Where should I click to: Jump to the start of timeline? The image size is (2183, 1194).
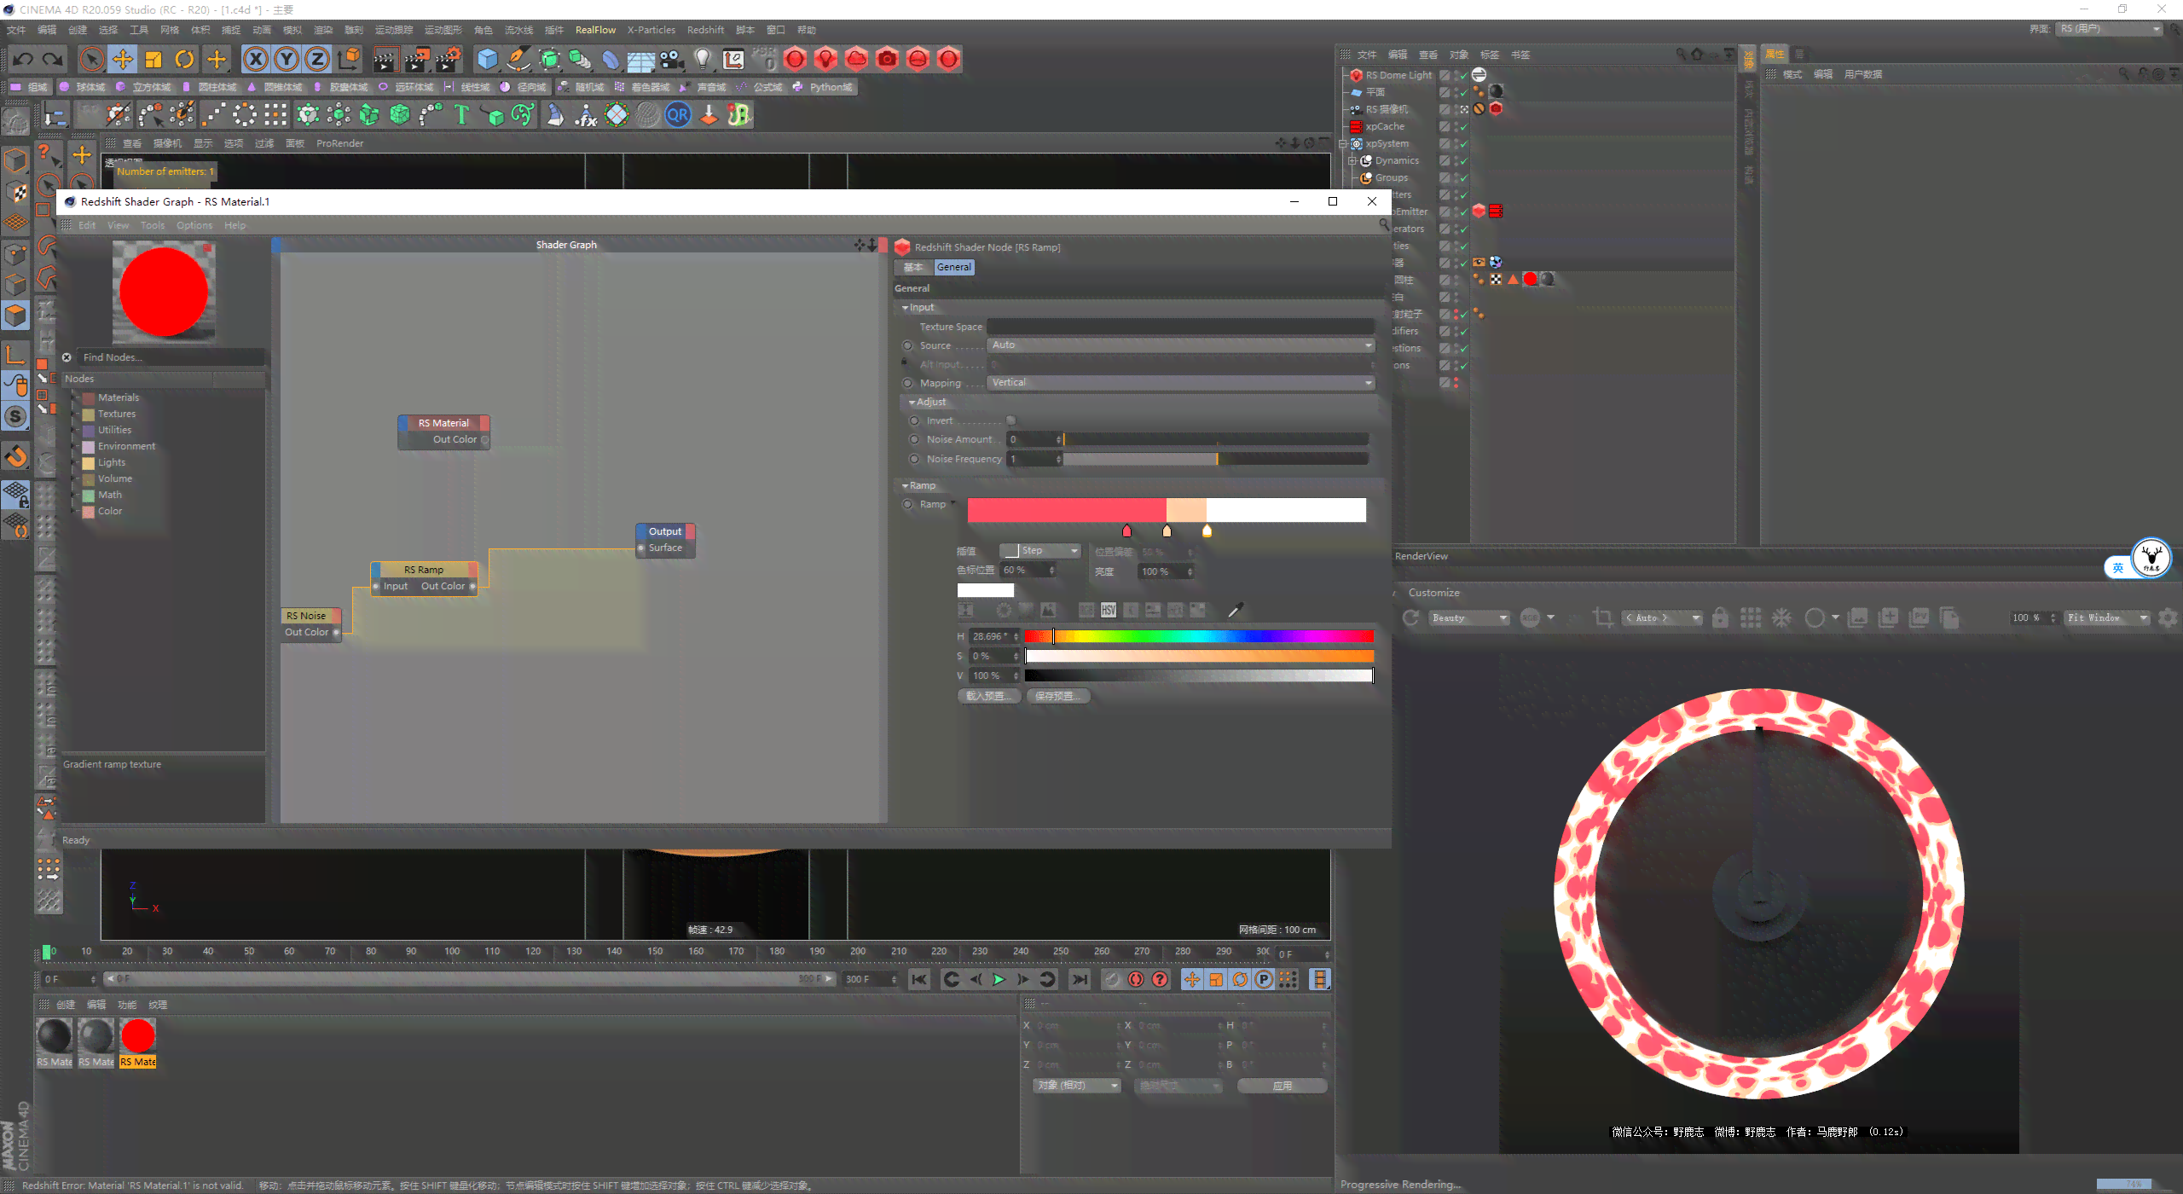918,979
